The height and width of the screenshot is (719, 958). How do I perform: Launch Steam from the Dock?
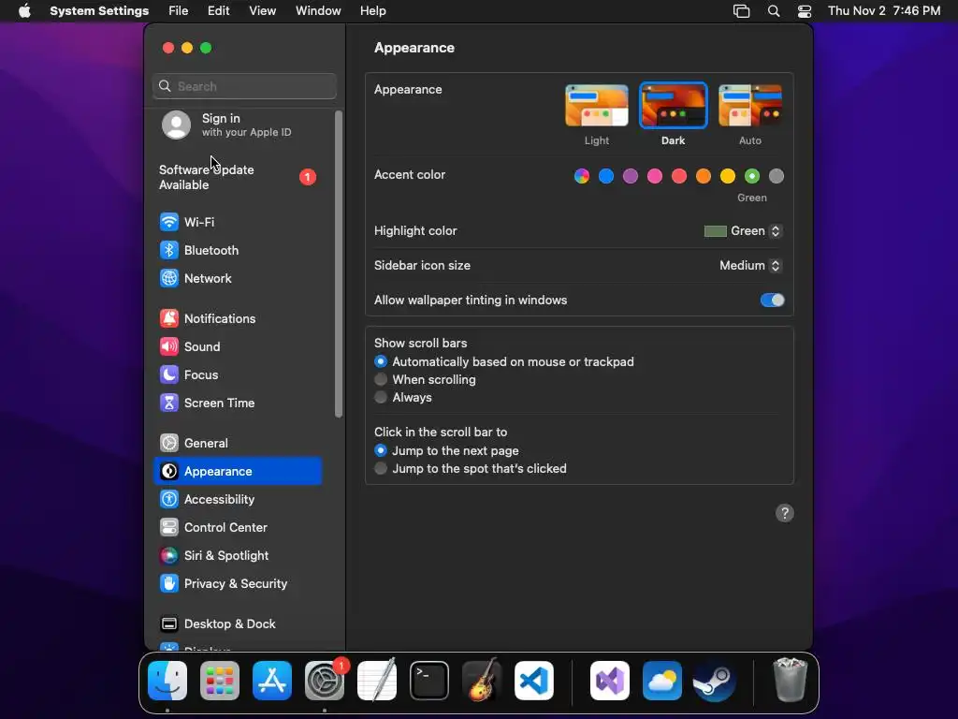714,681
